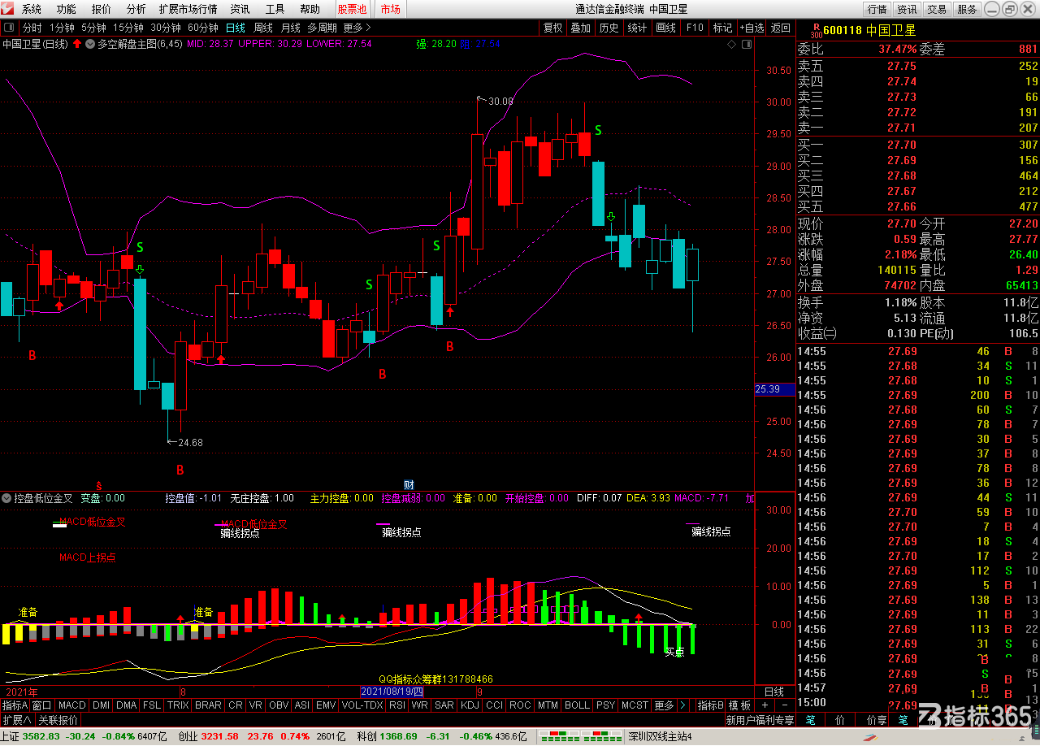Open the 历史 option
Screen dimensions: 1040x746
[609, 28]
